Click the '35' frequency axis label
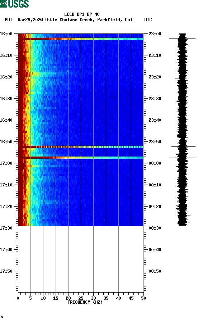The width and height of the screenshot is (198, 321). coord(106,298)
